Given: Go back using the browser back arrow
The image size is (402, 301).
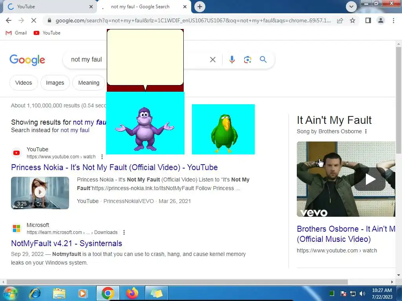Looking at the screenshot, I should pyautogui.click(x=9, y=20).
